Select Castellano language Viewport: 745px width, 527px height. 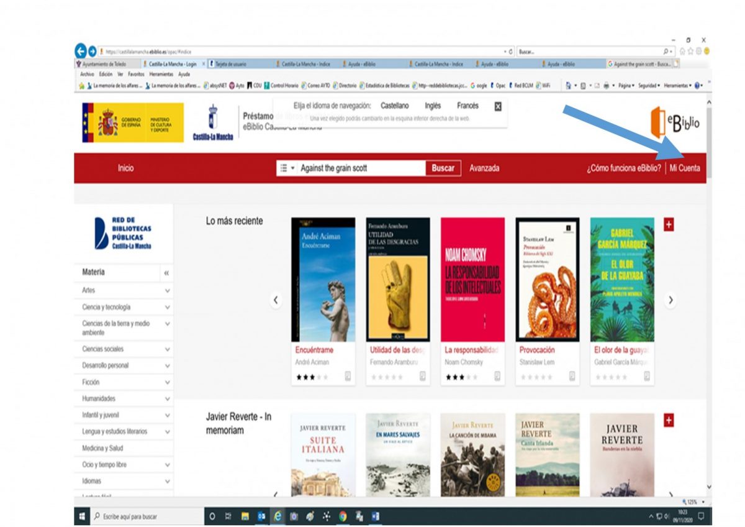coord(395,106)
